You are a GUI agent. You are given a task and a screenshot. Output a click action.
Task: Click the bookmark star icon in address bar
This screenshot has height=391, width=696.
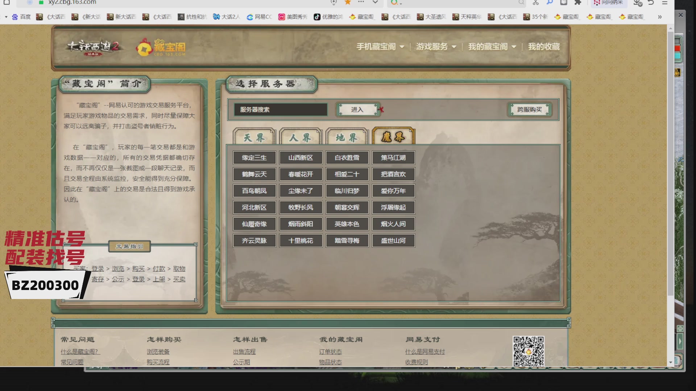tap(348, 2)
